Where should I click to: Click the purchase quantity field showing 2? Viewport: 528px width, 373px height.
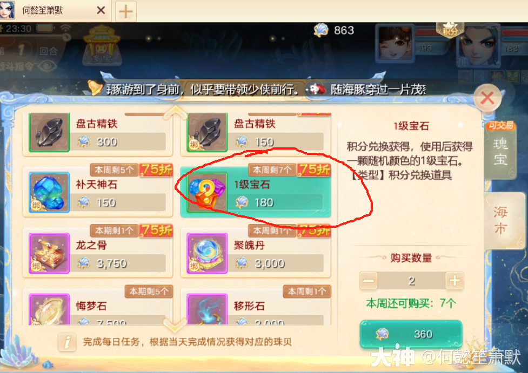pyautogui.click(x=411, y=281)
